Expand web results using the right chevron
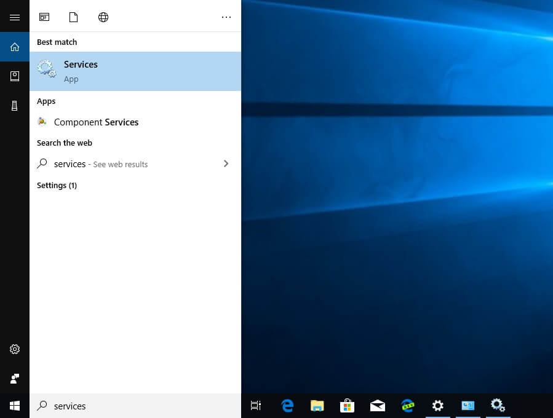Image resolution: width=553 pixels, height=418 pixels. tap(226, 164)
